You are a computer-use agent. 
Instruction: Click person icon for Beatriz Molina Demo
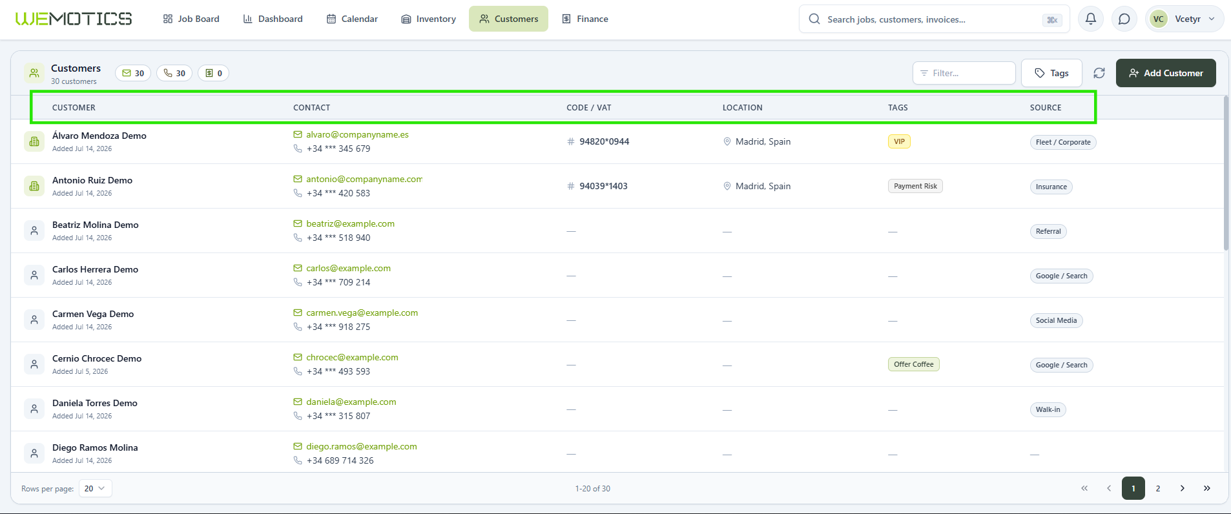coord(34,231)
